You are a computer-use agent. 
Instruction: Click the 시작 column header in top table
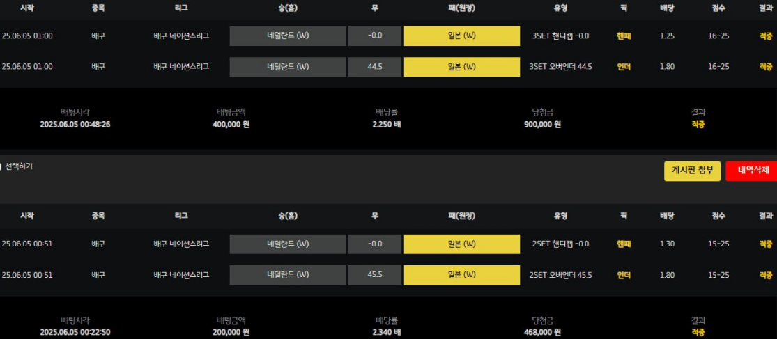(26, 8)
